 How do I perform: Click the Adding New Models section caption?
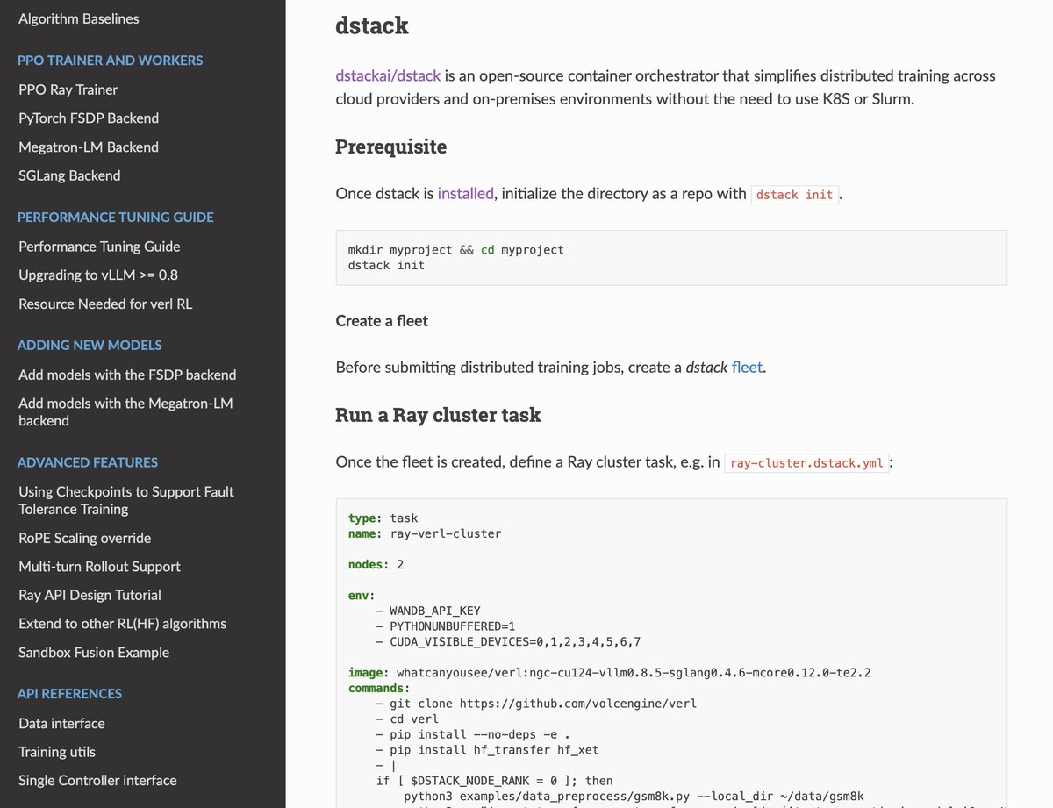90,345
